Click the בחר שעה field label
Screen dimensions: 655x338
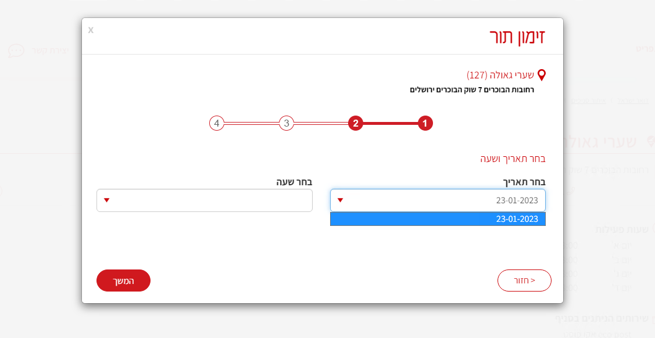[294, 182]
